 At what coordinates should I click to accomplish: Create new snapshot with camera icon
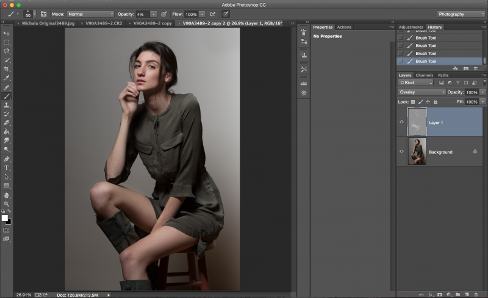466,68
